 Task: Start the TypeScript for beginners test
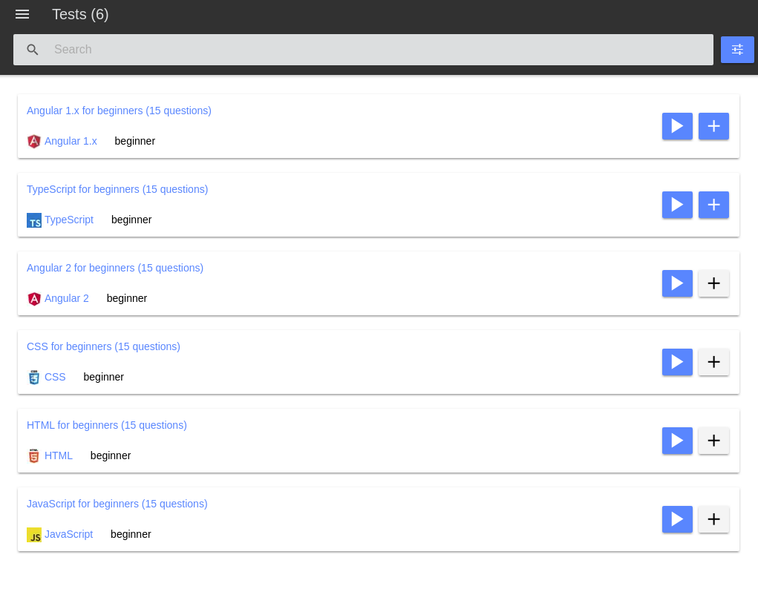(x=677, y=205)
